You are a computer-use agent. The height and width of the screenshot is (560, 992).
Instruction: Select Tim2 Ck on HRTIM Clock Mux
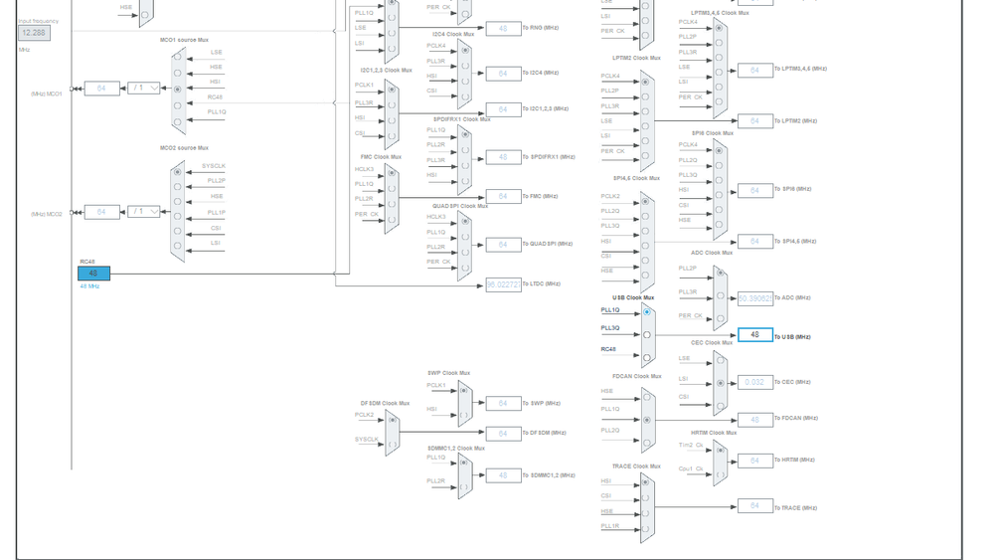[x=720, y=451]
